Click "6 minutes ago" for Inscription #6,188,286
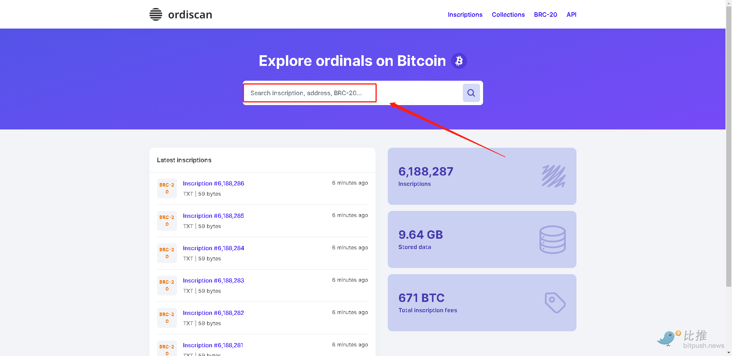Viewport: 732px width, 356px height. [x=350, y=183]
